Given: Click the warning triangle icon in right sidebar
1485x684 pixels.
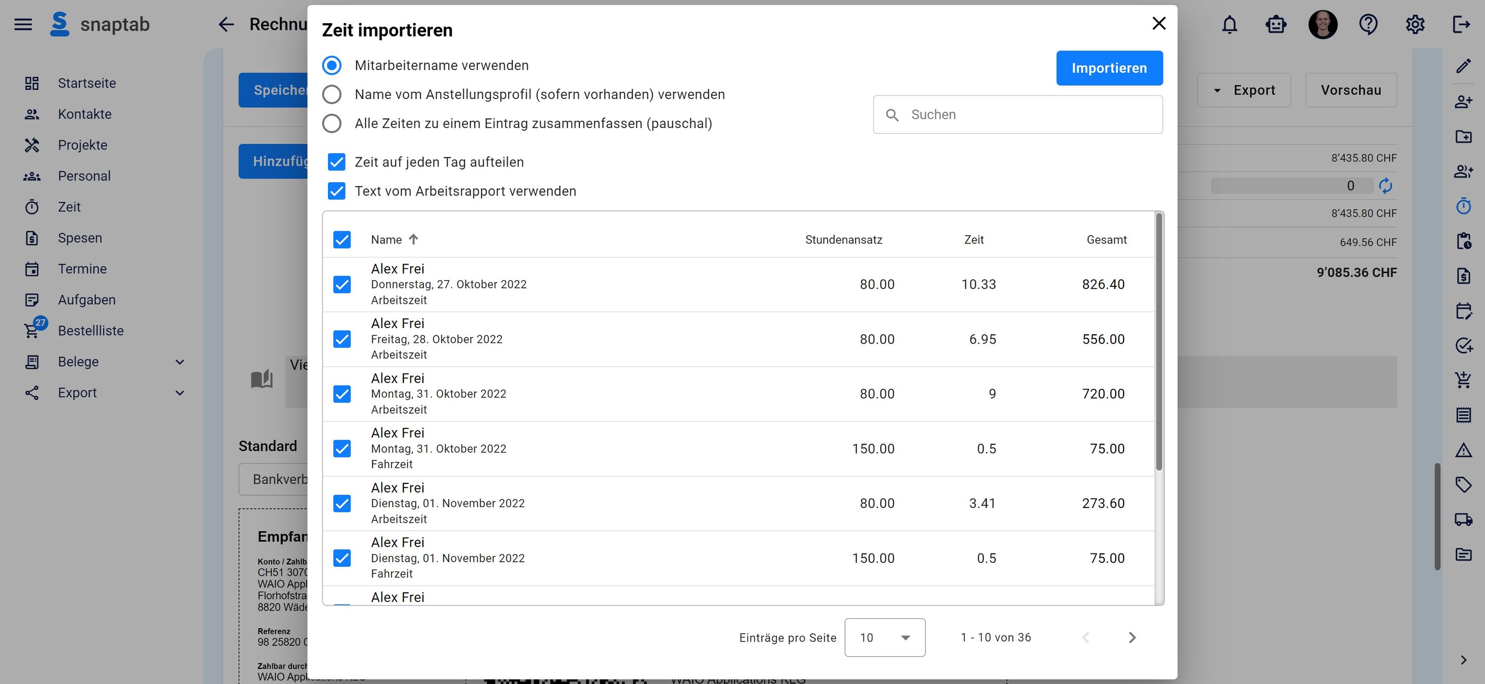Looking at the screenshot, I should (x=1463, y=450).
